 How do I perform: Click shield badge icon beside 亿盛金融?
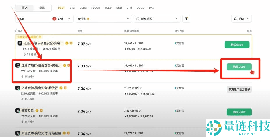[x=65, y=88]
